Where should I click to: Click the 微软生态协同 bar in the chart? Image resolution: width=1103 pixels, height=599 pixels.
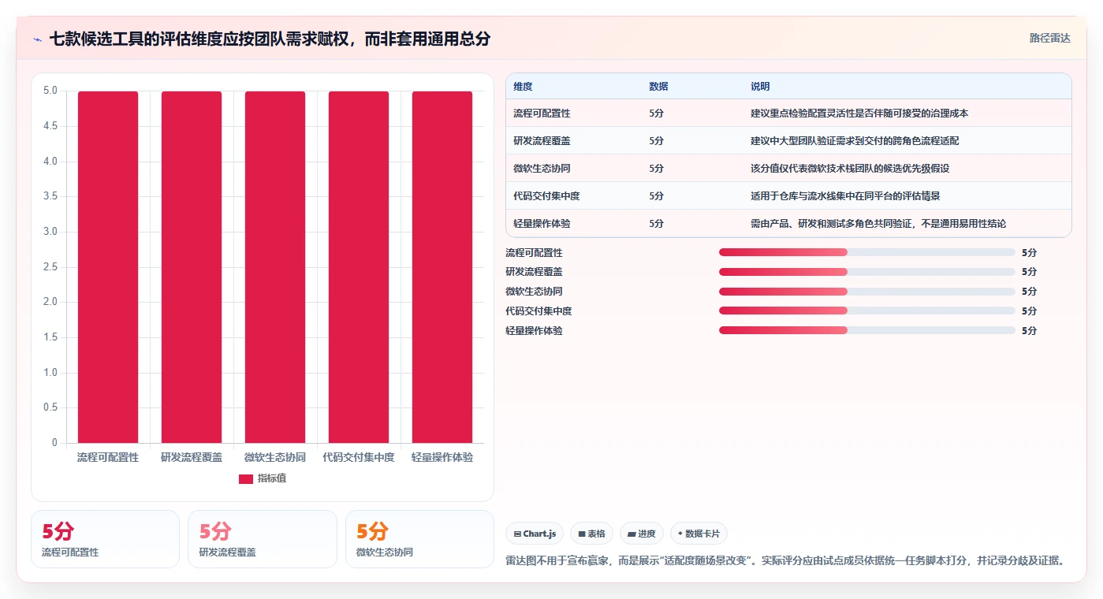tap(275, 267)
